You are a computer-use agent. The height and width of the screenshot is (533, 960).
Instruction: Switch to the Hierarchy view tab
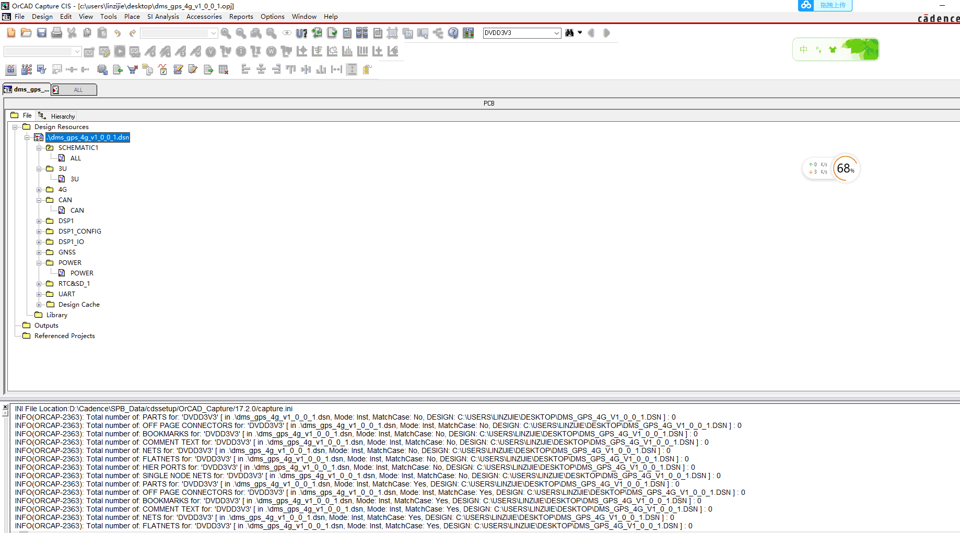pos(57,116)
